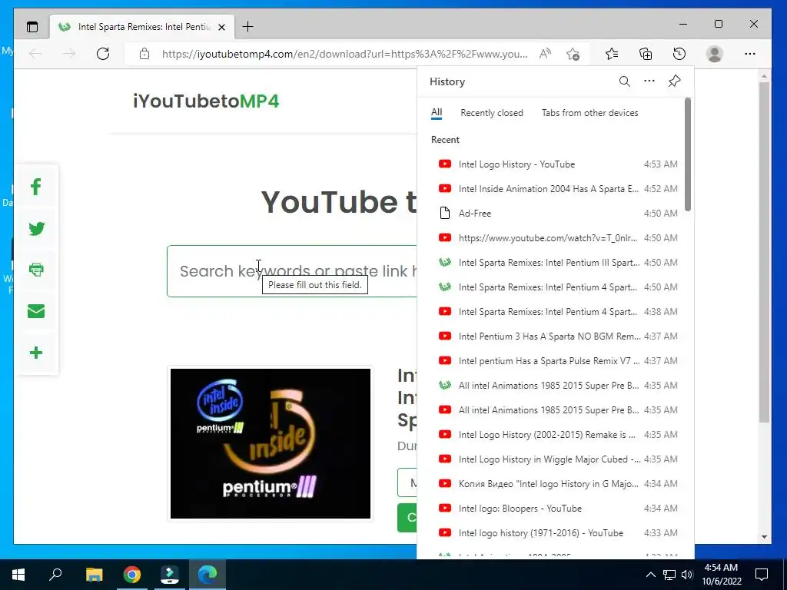
Task: Open File Explorer from taskbar
Action: pyautogui.click(x=94, y=575)
